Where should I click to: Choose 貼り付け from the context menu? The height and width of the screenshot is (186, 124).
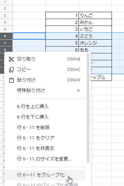pos(26,80)
